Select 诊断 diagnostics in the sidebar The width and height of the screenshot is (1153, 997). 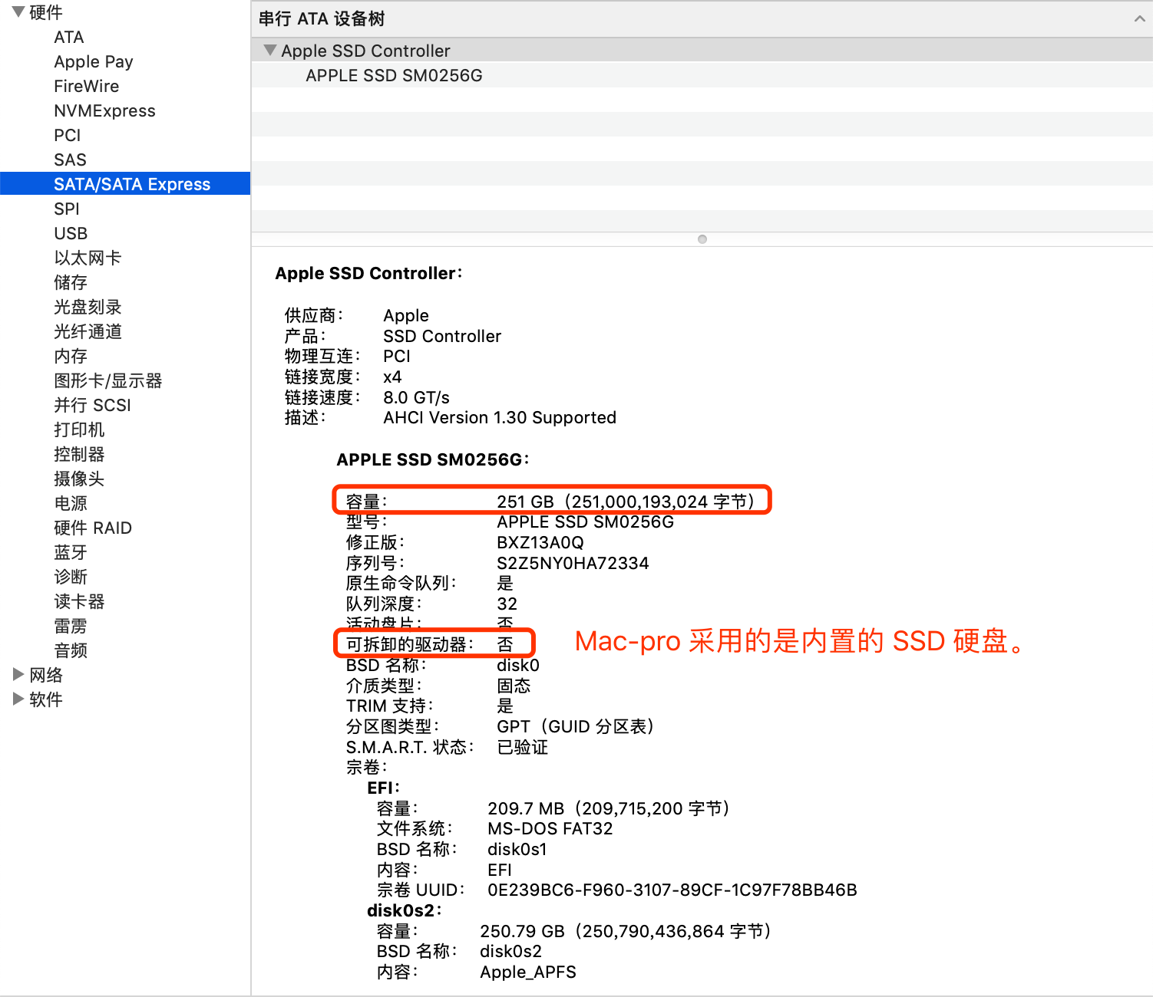coord(71,577)
